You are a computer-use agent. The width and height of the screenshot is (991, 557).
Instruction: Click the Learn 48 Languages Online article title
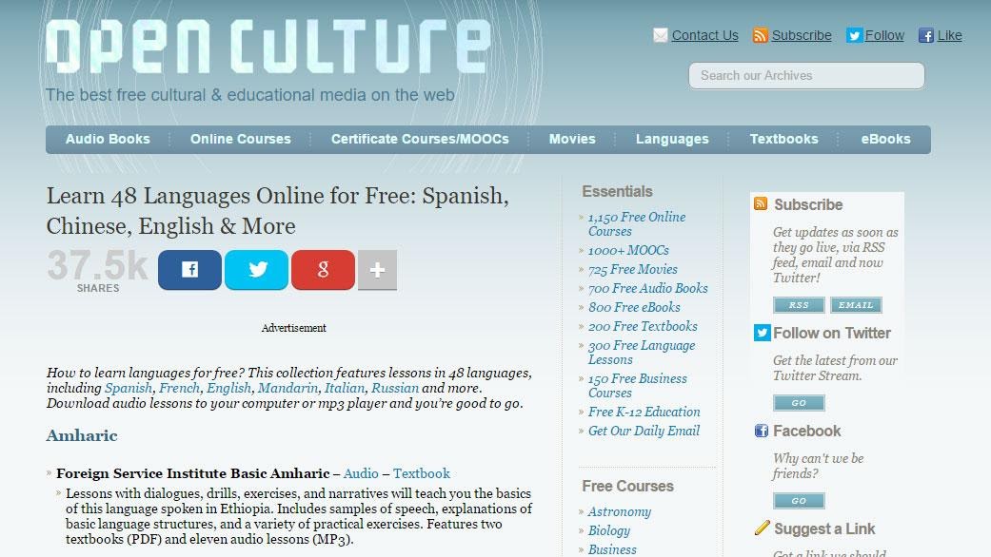tap(277, 211)
